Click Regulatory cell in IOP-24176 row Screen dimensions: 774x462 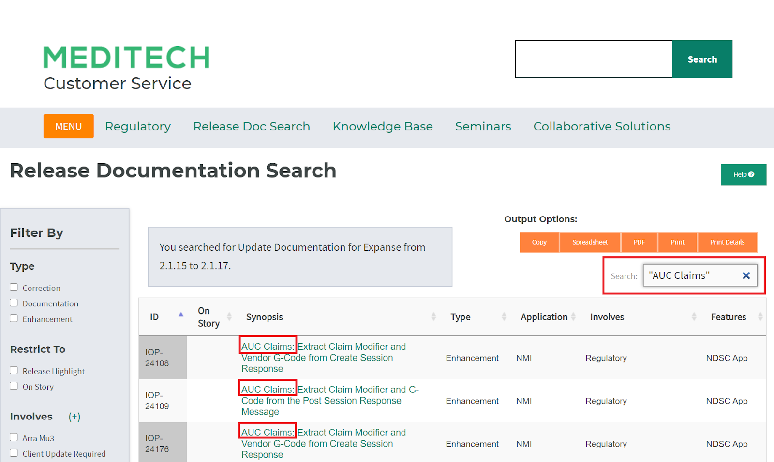606,444
